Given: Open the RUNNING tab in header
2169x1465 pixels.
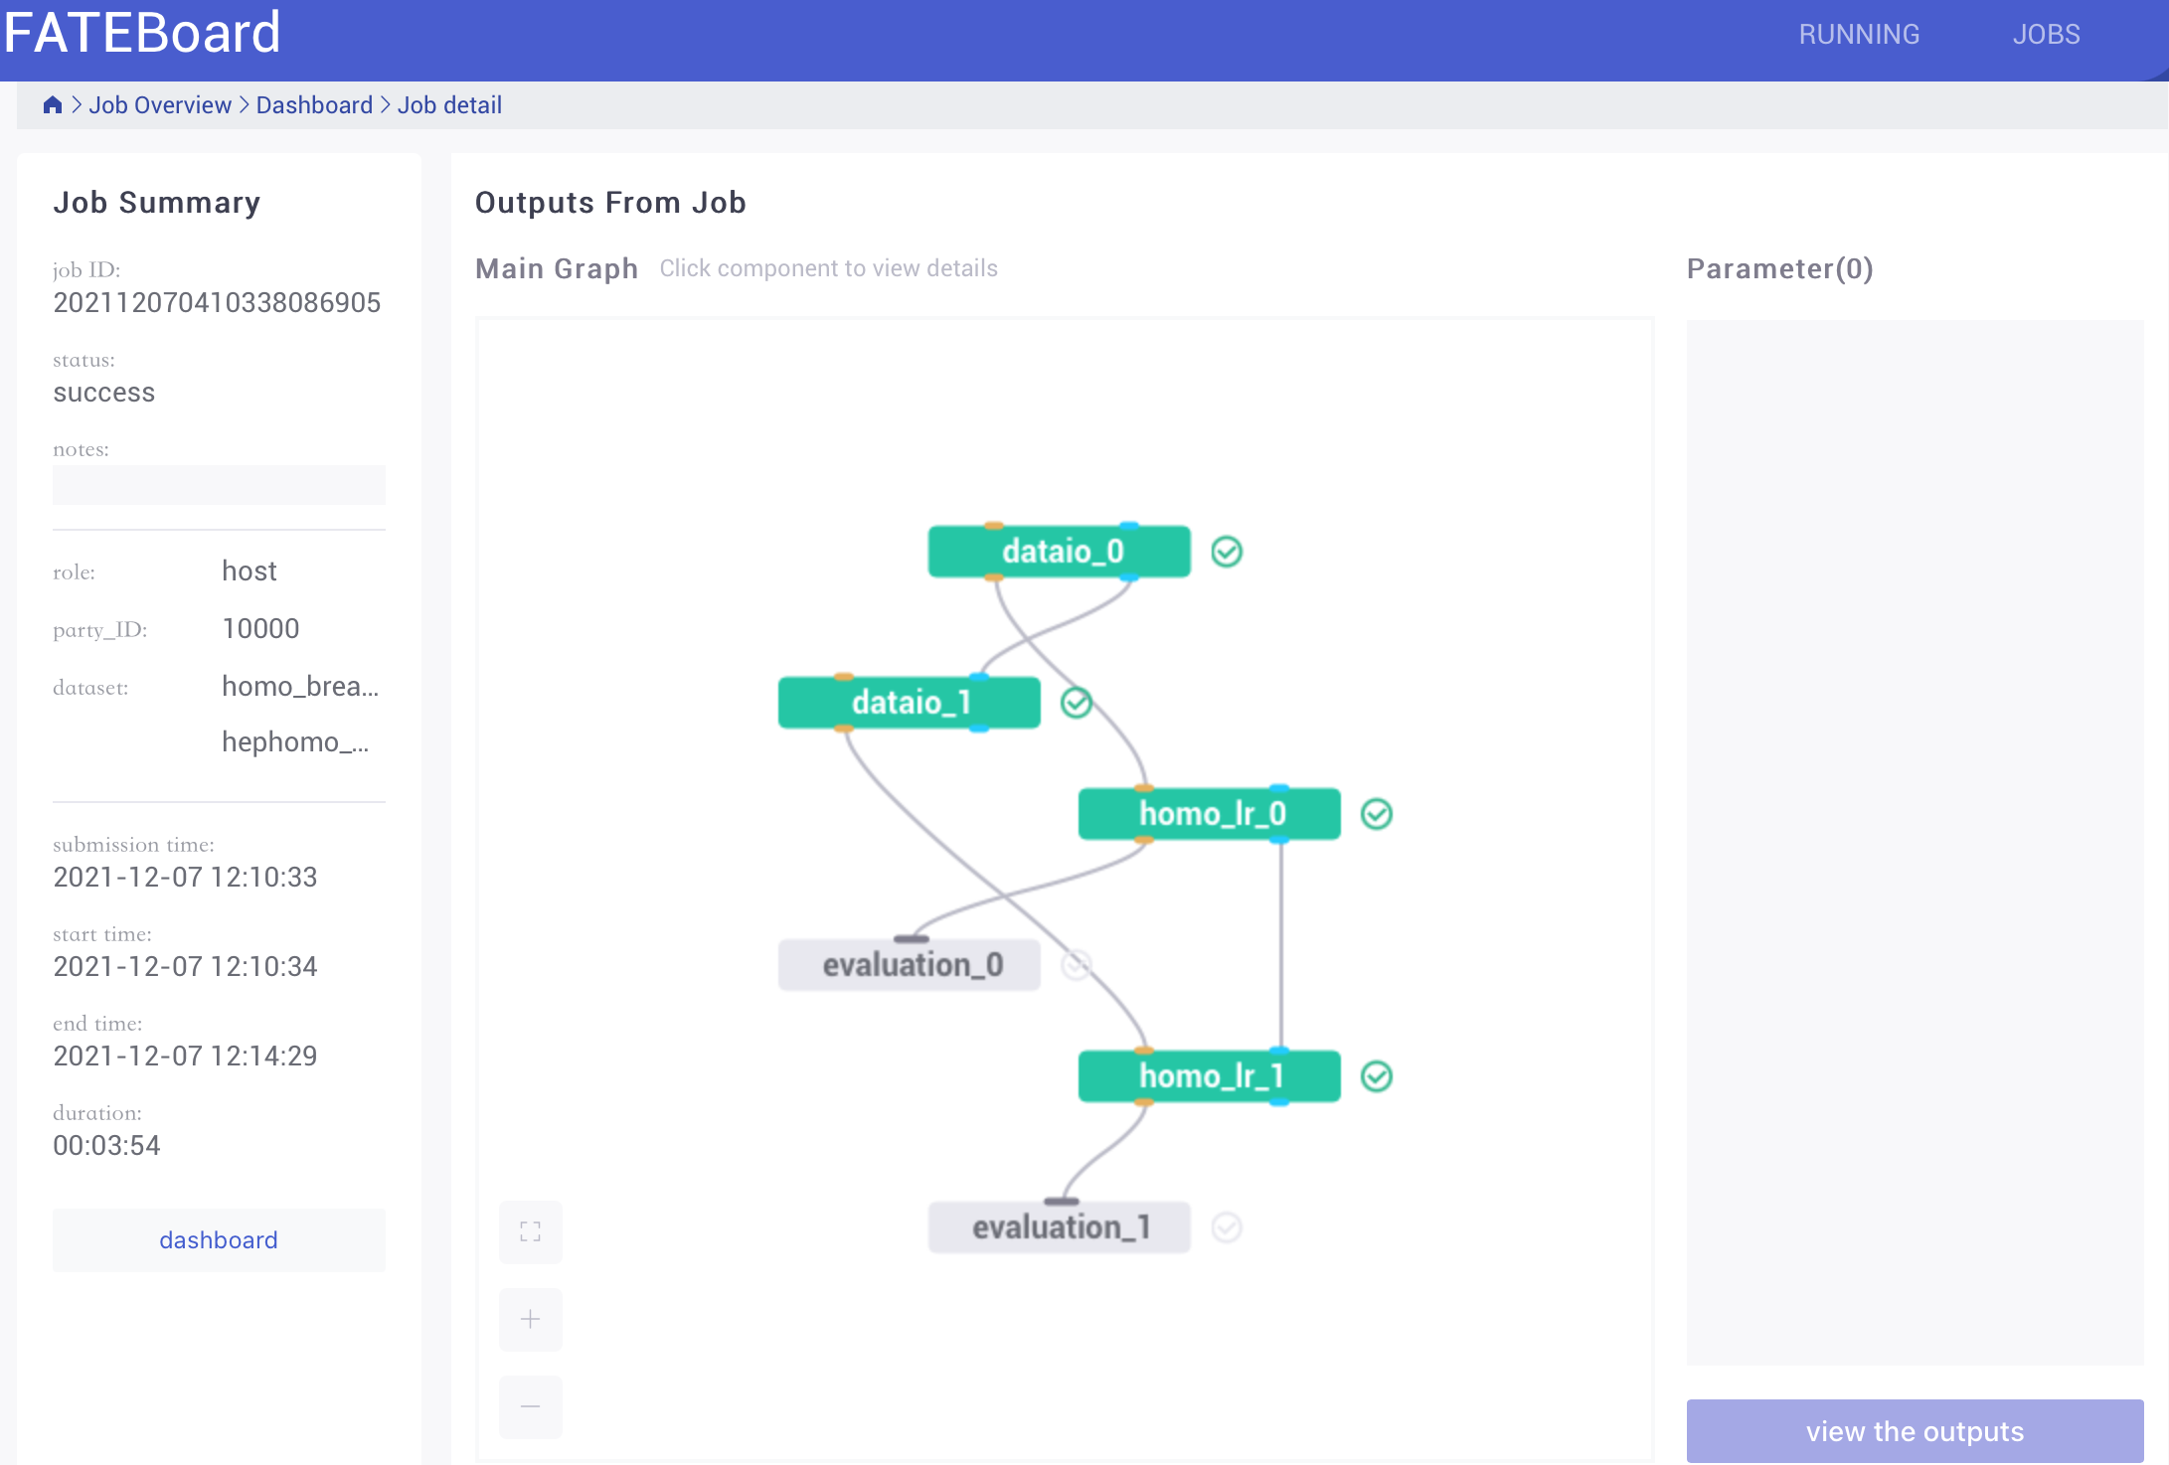Looking at the screenshot, I should 1859,35.
